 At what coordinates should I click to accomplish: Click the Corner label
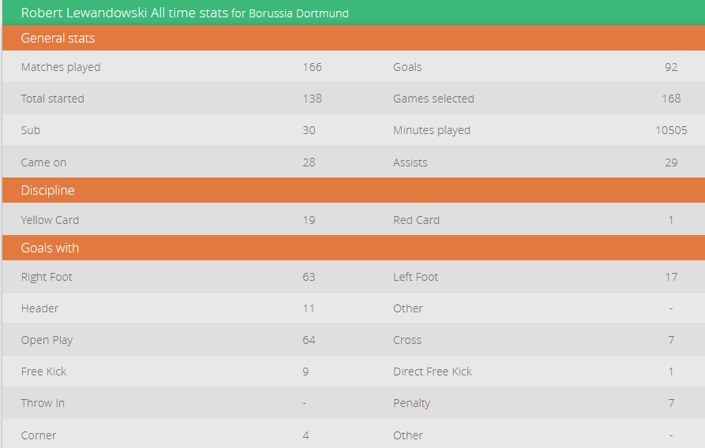(x=39, y=435)
